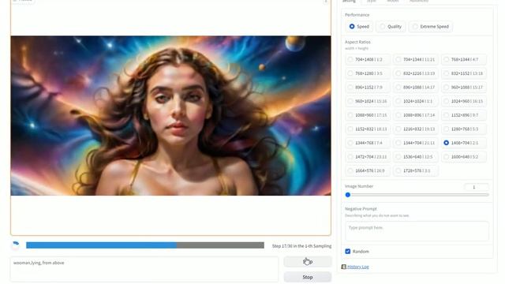Click the blue generation progress bar
The image size is (505, 284).
coord(145,245)
